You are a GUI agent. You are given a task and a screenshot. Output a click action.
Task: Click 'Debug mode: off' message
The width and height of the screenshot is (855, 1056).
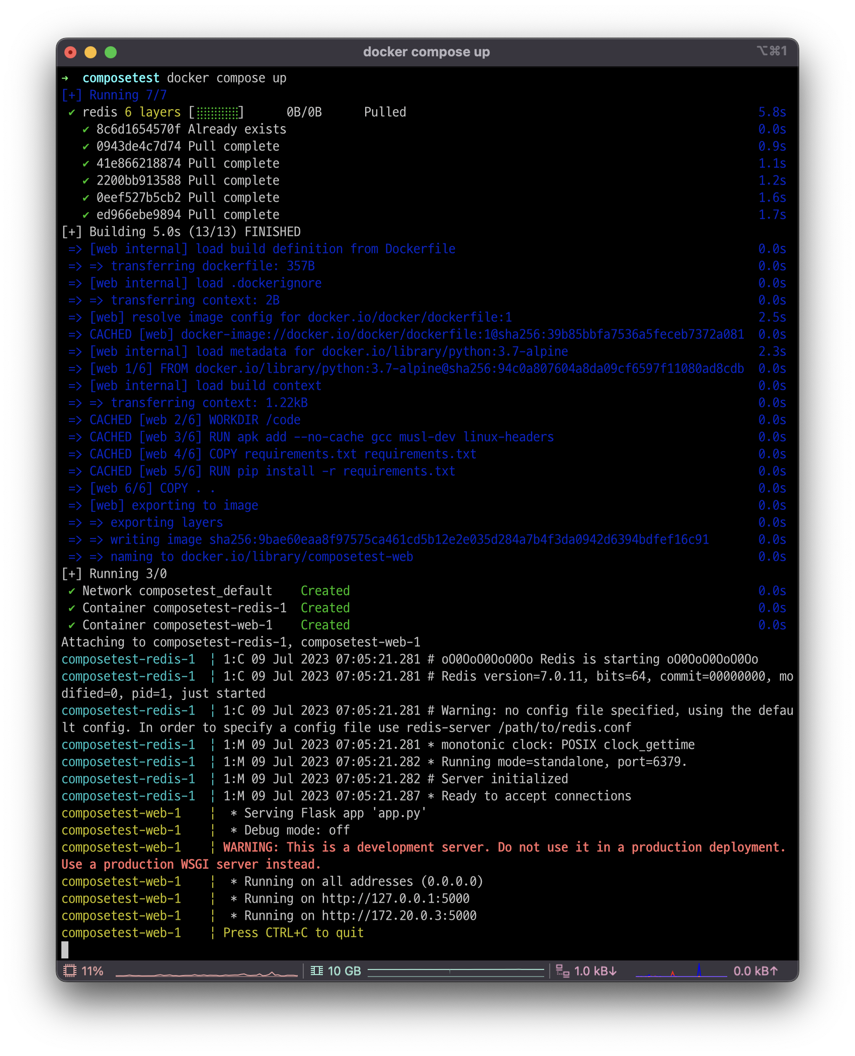pyautogui.click(x=297, y=830)
